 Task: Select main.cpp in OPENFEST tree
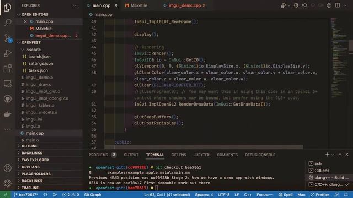pyautogui.click(x=35, y=133)
